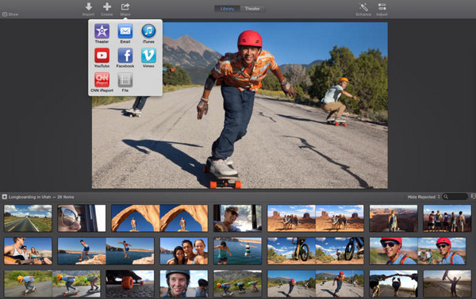The height and width of the screenshot is (300, 476).
Task: Switch to the Theater tab
Action: coord(252,9)
